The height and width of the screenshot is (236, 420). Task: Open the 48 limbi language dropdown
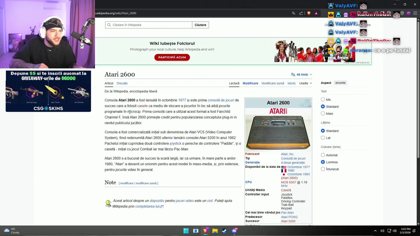(x=302, y=74)
